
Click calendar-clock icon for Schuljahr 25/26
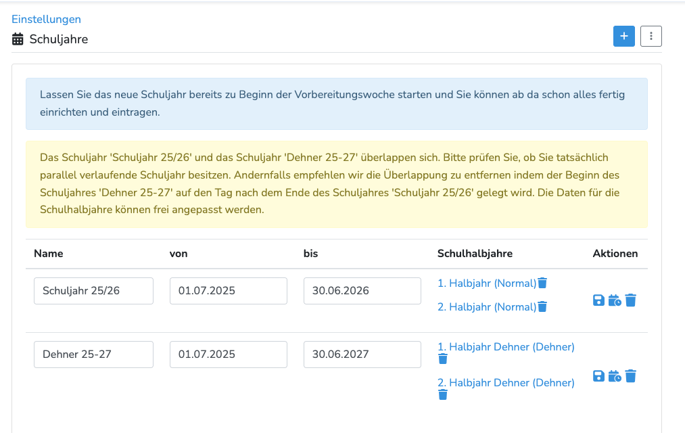615,300
